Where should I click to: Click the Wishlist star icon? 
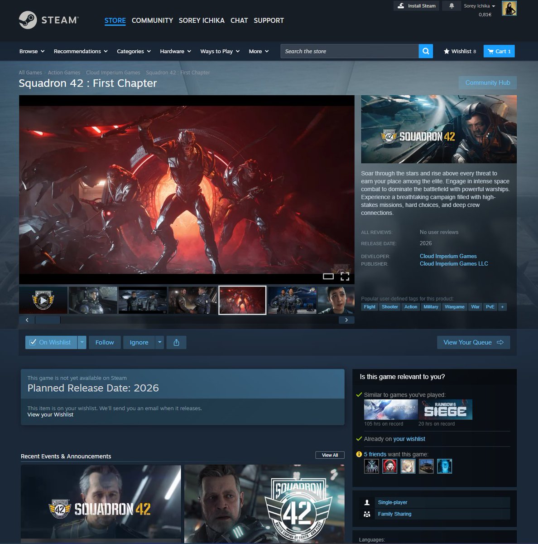[447, 51]
